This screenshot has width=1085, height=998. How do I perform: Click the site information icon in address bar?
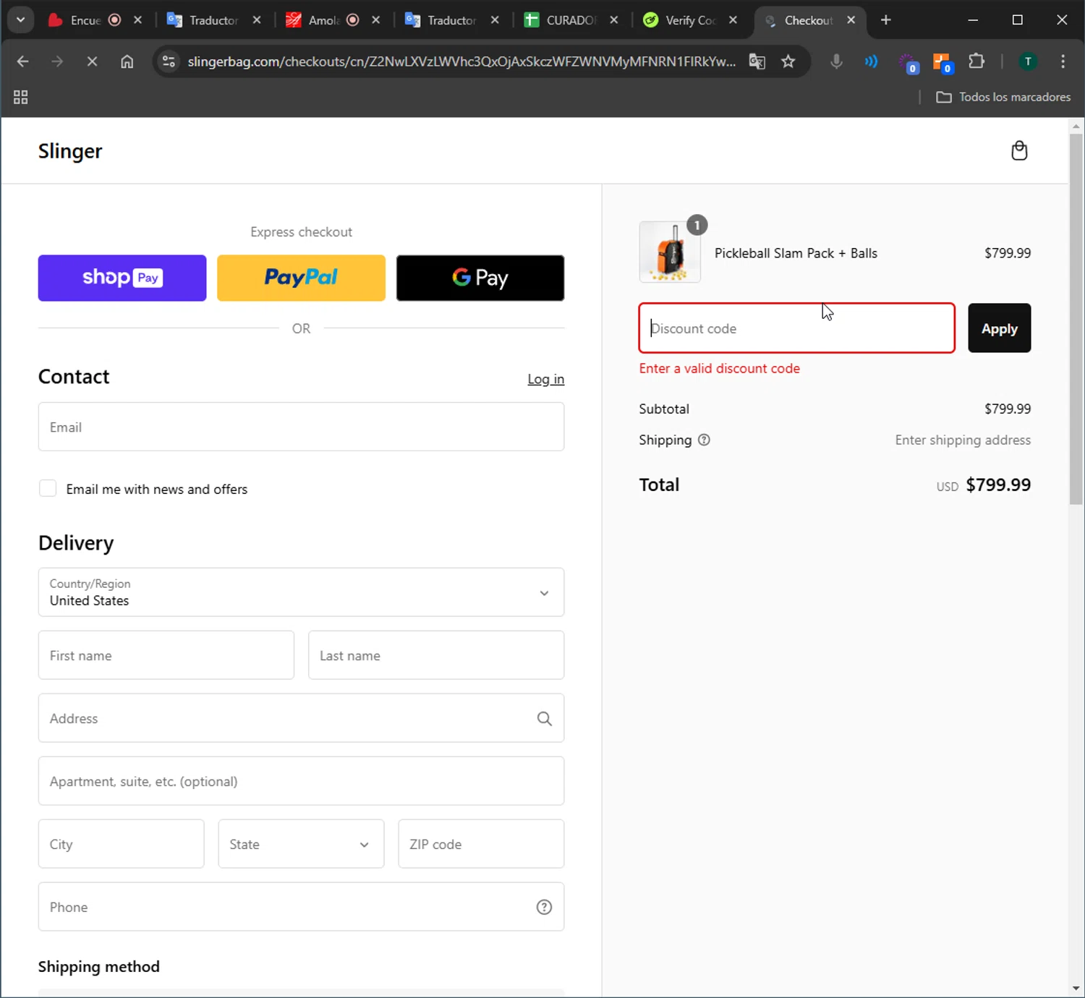pyautogui.click(x=169, y=61)
